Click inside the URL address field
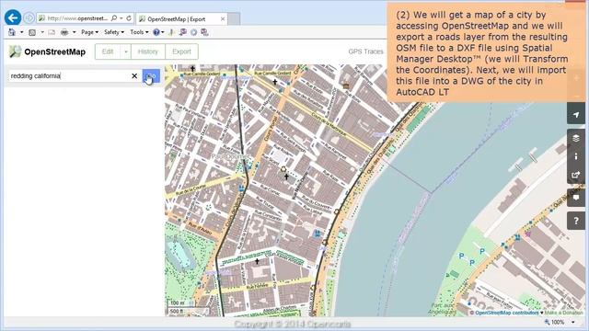 pos(77,18)
